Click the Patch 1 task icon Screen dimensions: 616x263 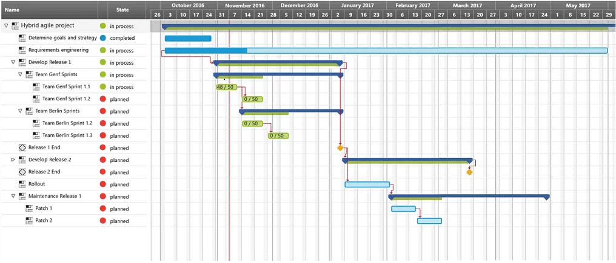click(30, 209)
